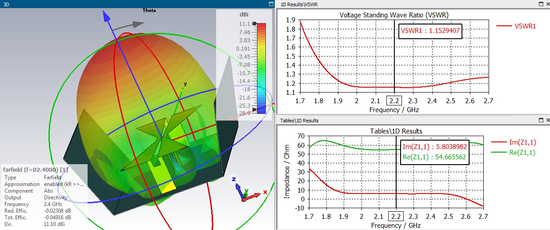Maximize the 1D Results\VSWR window
Image resolution: width=550 pixels, height=230 pixels.
[541, 4]
